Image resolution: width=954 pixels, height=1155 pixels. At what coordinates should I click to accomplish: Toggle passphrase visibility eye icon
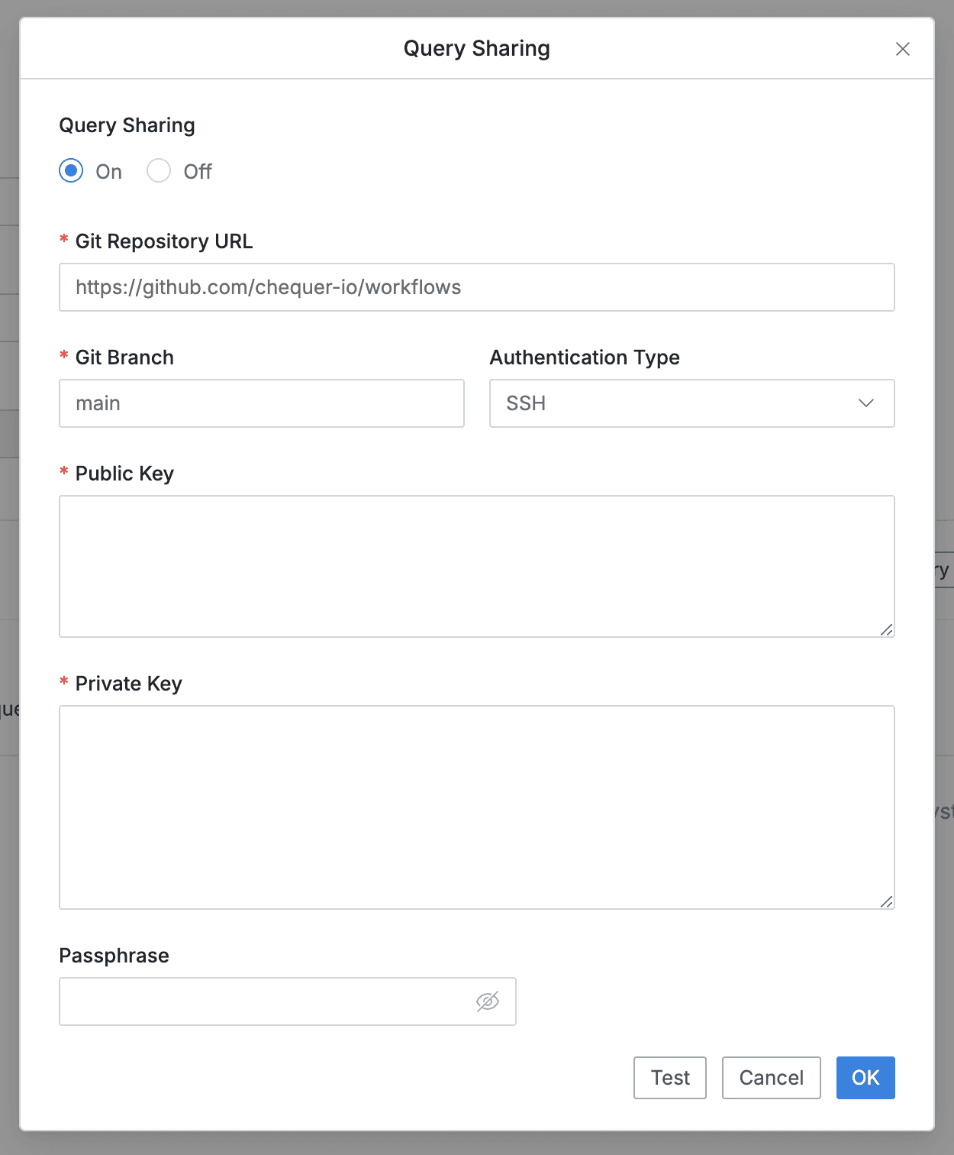click(x=488, y=1001)
